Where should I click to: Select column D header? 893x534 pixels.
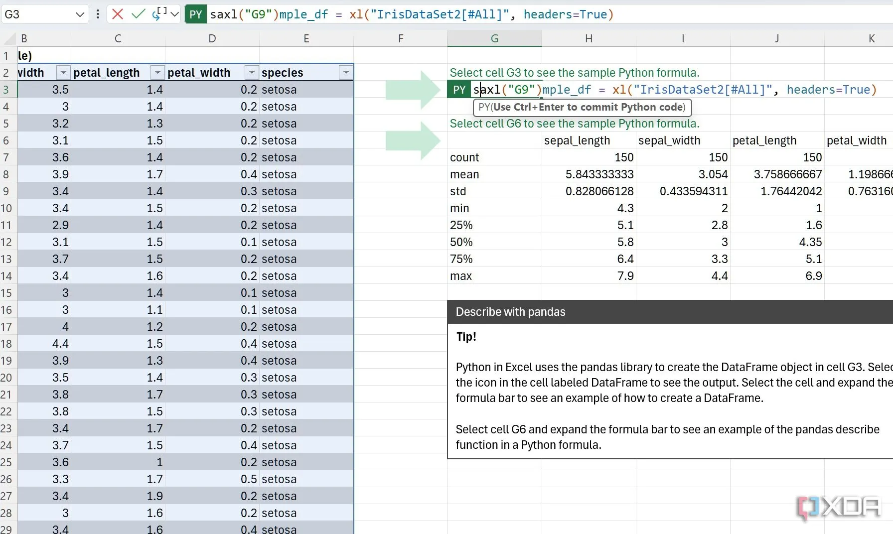[212, 38]
